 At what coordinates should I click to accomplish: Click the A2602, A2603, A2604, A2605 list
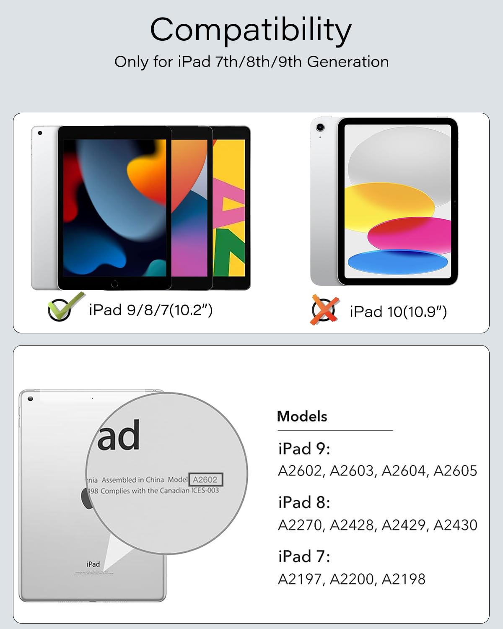(x=378, y=471)
